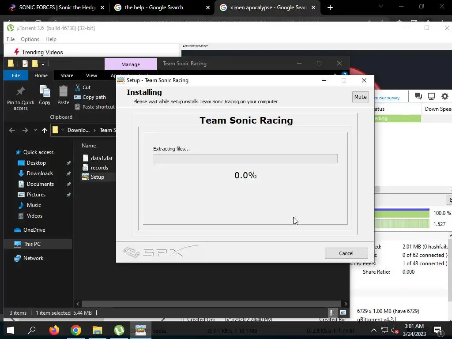The width and height of the screenshot is (452, 339).
Task: Open the uTorrent File menu
Action: tap(11, 39)
